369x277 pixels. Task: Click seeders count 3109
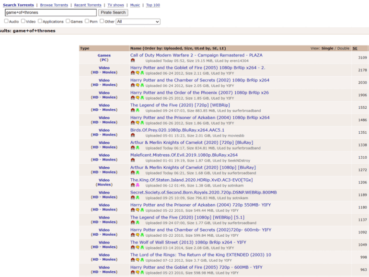[x=362, y=58]
